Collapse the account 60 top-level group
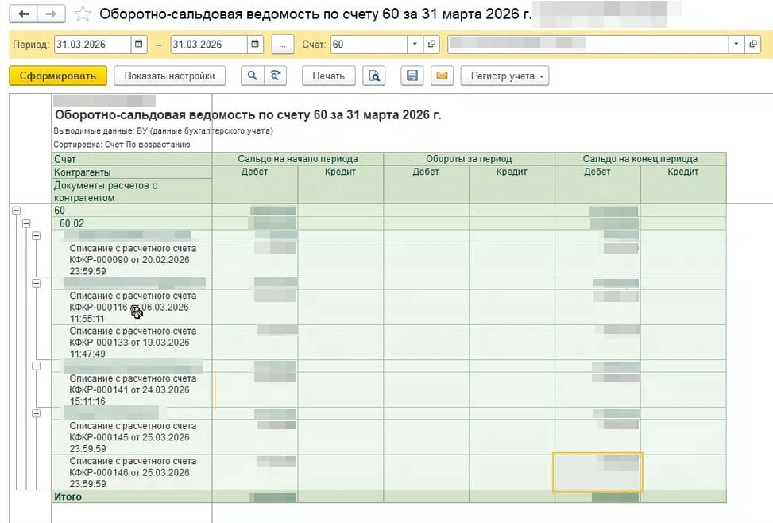The image size is (773, 523). coord(16,211)
